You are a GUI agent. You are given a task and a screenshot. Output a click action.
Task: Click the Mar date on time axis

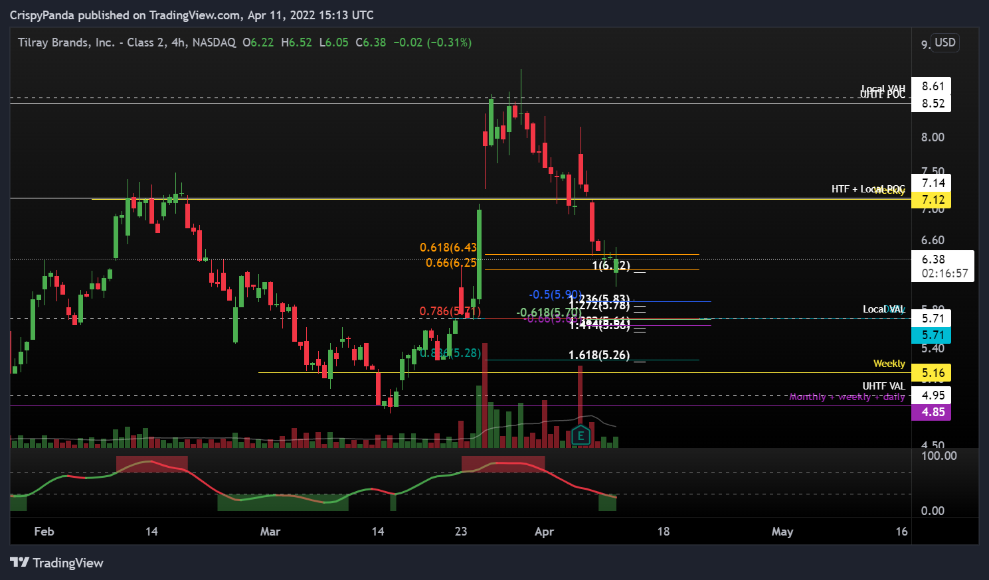click(270, 532)
